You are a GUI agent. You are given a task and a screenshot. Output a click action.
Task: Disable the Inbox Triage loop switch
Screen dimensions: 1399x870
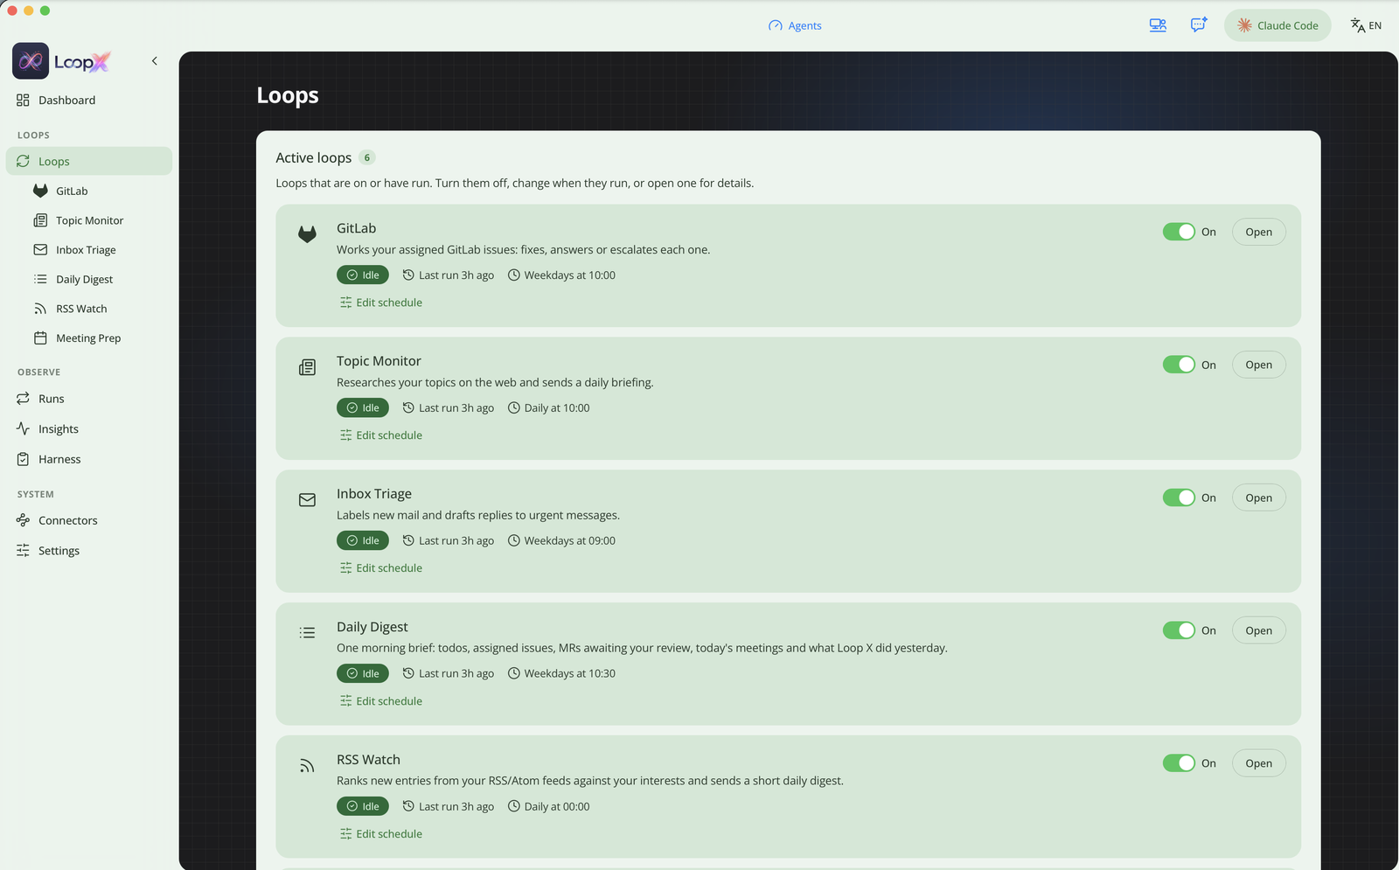1179,498
